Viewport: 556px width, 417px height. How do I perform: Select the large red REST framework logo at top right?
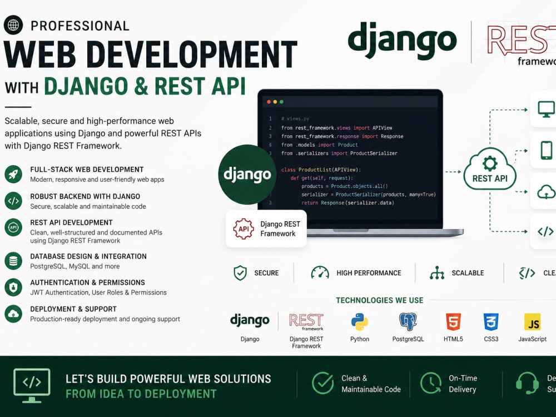522,46
